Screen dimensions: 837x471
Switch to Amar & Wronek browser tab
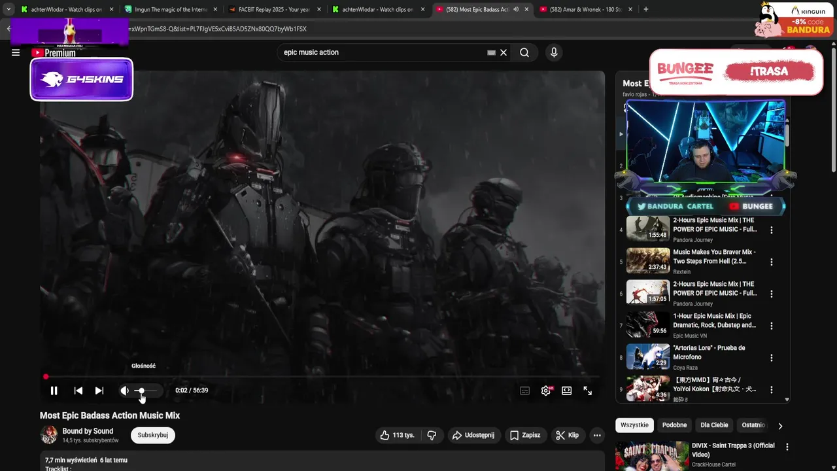coord(585,9)
